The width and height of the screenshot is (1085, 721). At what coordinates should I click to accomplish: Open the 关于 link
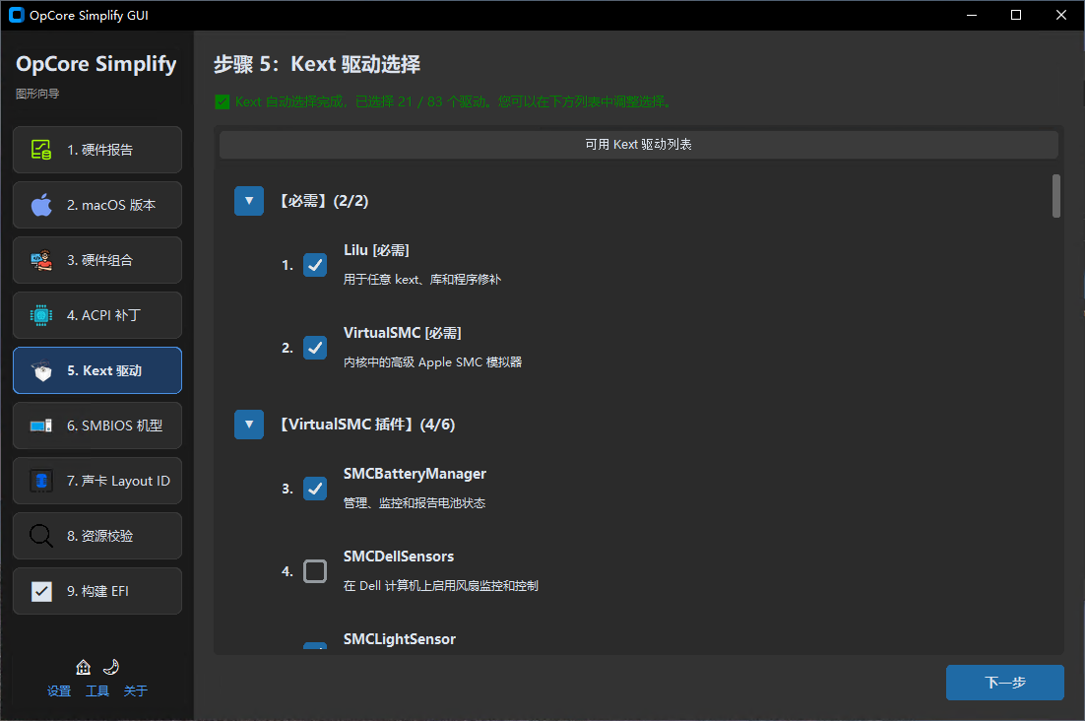136,691
